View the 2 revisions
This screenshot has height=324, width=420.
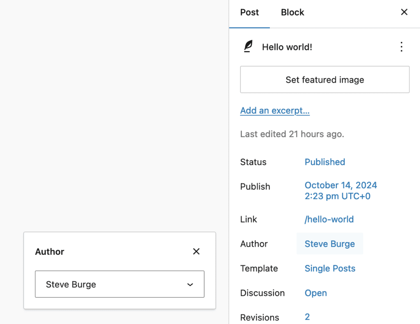tap(307, 316)
